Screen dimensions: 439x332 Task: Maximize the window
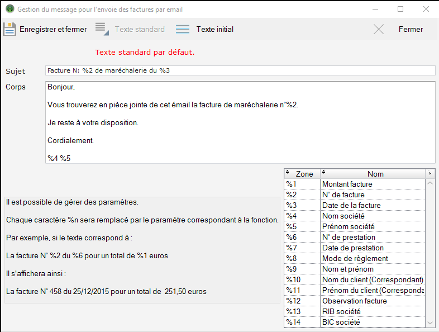tap(400, 9)
